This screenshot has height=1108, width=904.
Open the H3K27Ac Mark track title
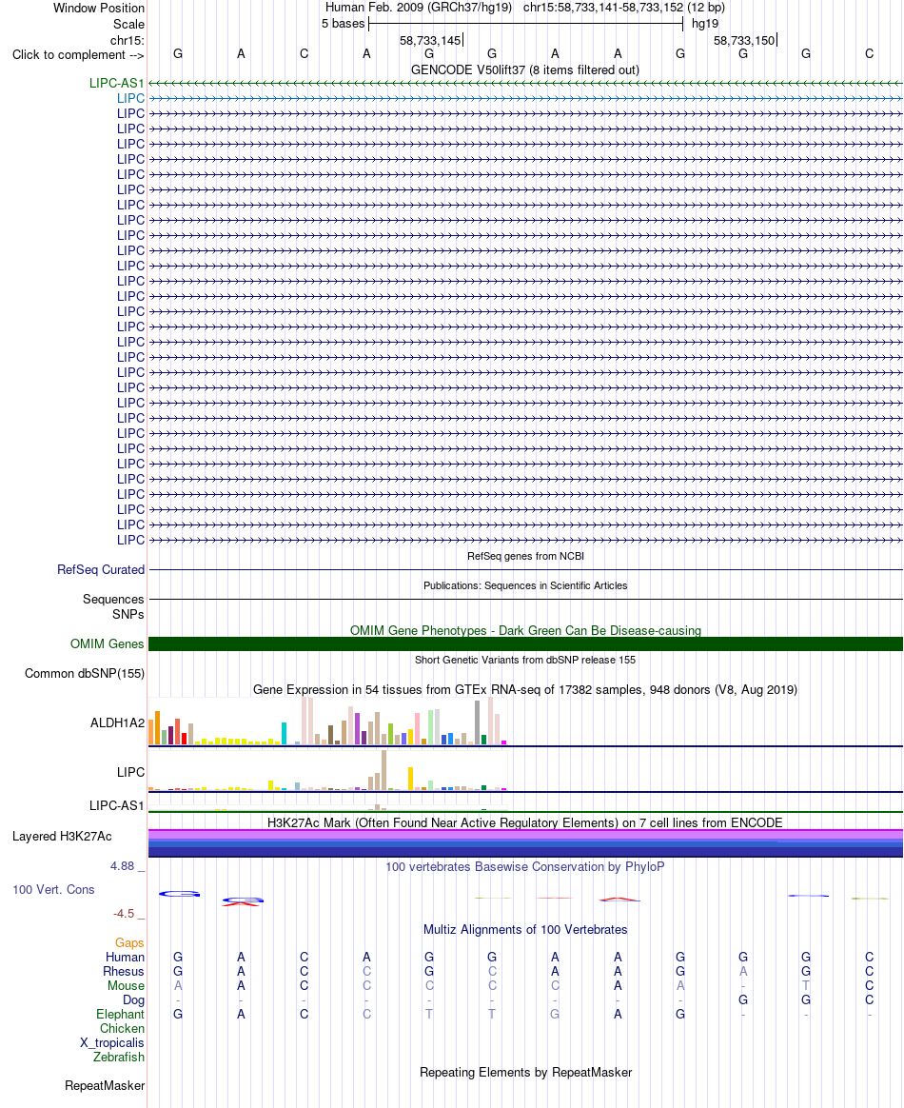pos(524,823)
